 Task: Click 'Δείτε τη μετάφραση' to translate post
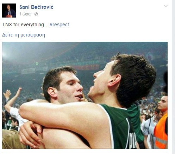pos(24,35)
